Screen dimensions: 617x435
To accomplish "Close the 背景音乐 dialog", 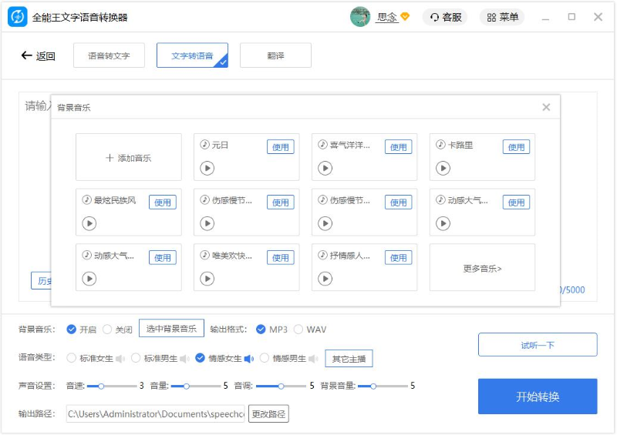I will coord(546,107).
